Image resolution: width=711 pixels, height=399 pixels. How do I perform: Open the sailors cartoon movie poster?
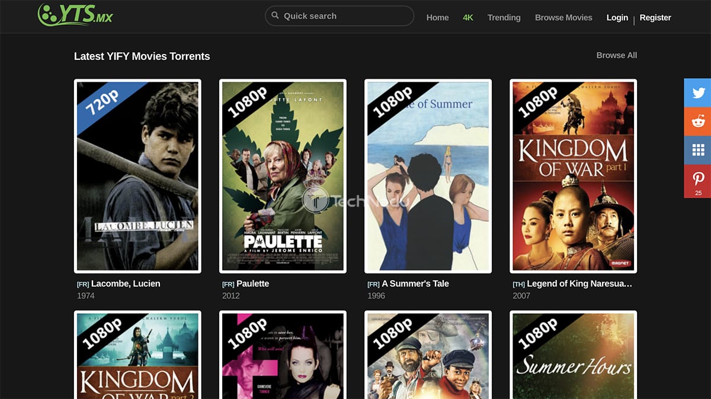[428, 355]
